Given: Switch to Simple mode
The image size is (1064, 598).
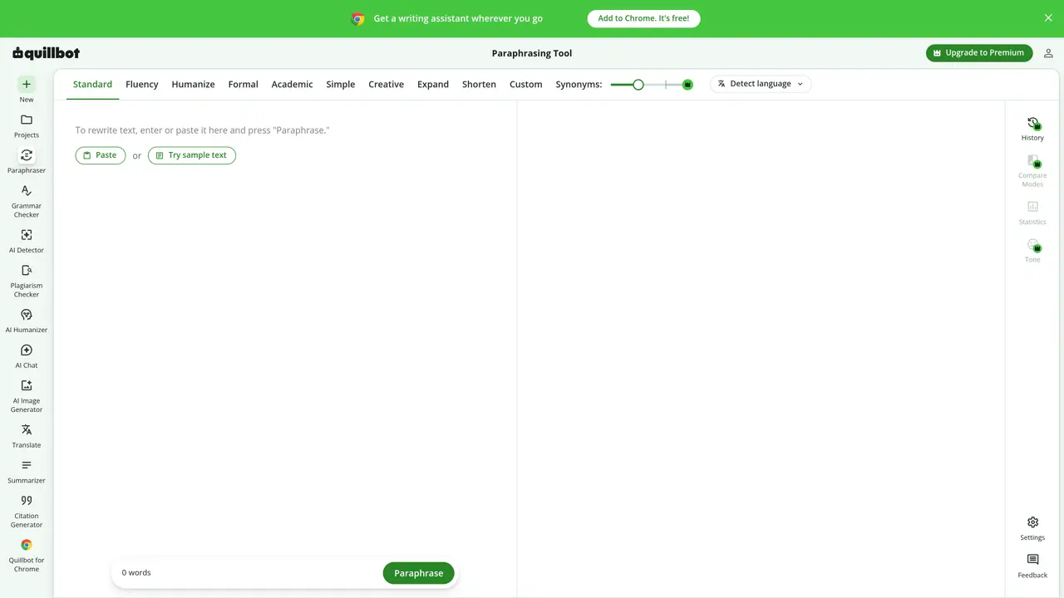Looking at the screenshot, I should tap(341, 85).
